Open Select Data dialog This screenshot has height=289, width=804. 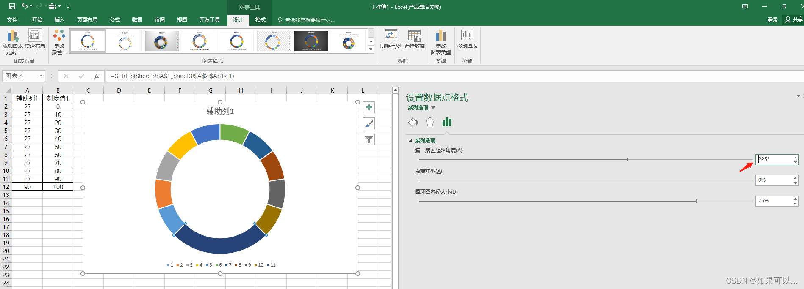415,39
